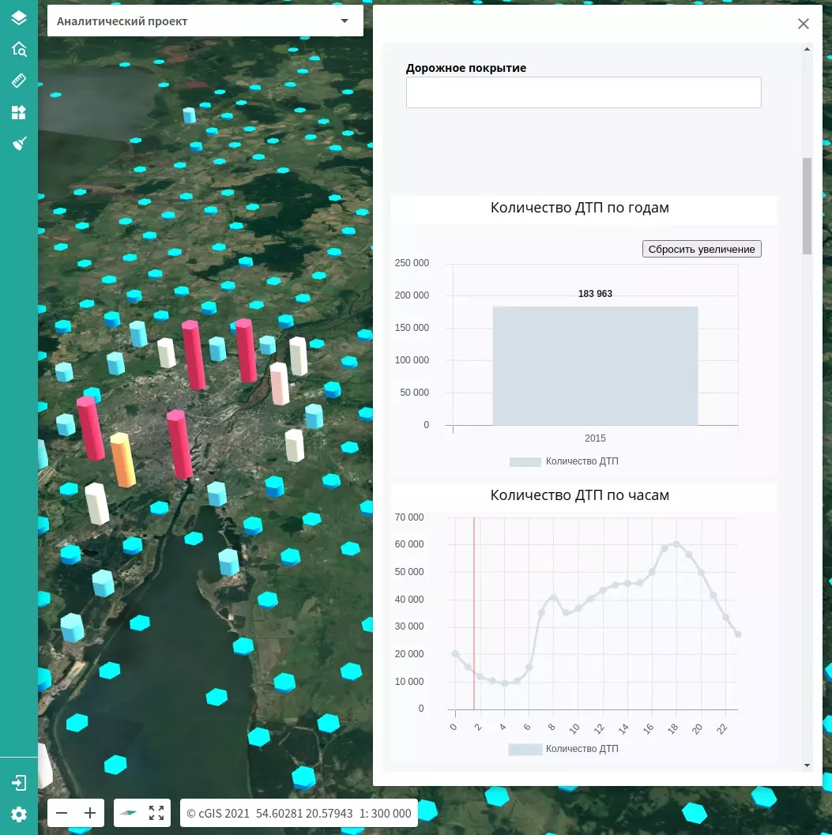Click the panel scrollbar down arrow

(807, 765)
